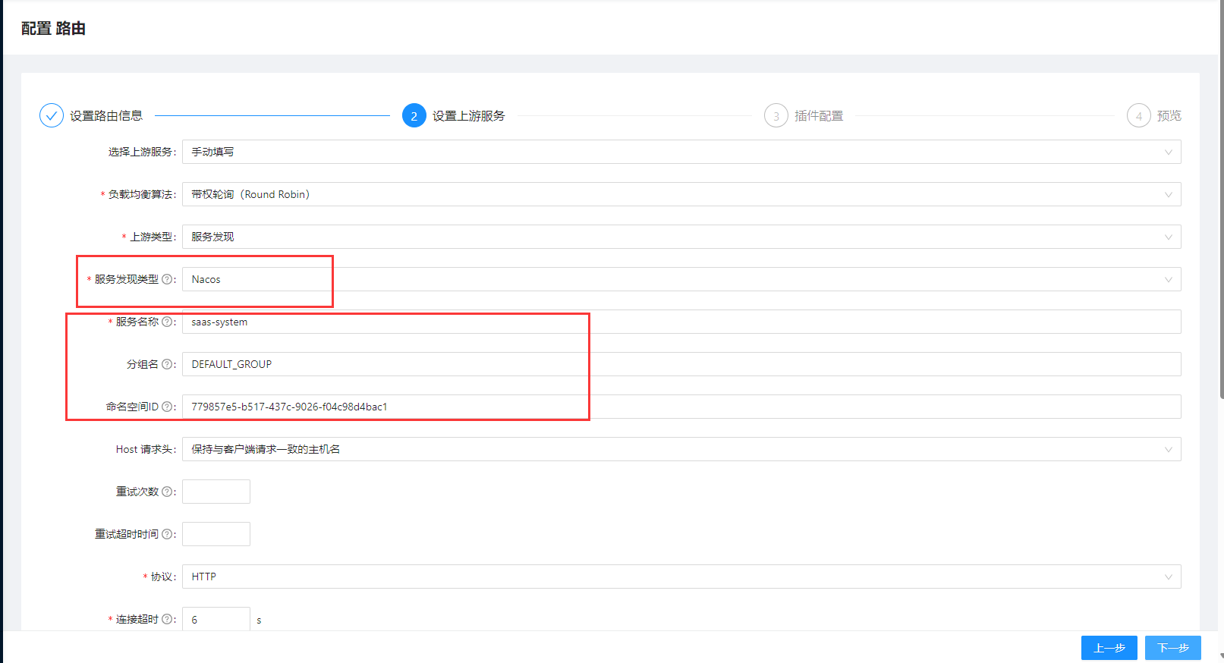Click the page vertical scrollbar

tap(1221, 201)
